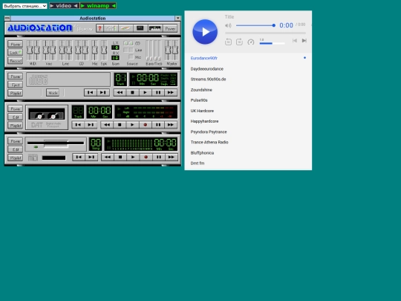
Task: Click the forward 10 seconds icon
Action: (239, 42)
